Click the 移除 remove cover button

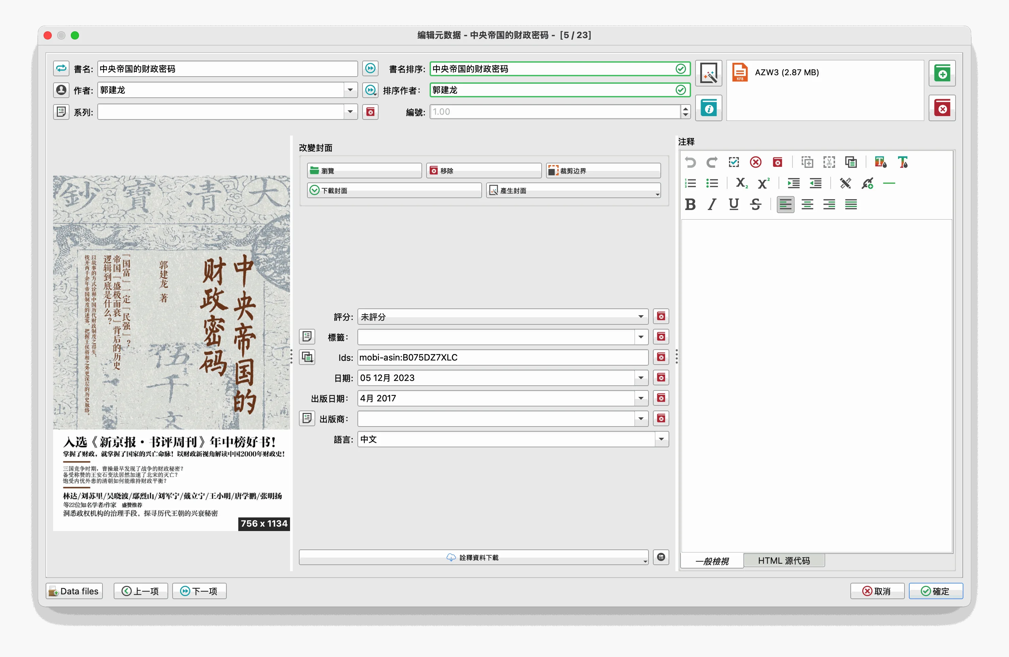pyautogui.click(x=484, y=171)
